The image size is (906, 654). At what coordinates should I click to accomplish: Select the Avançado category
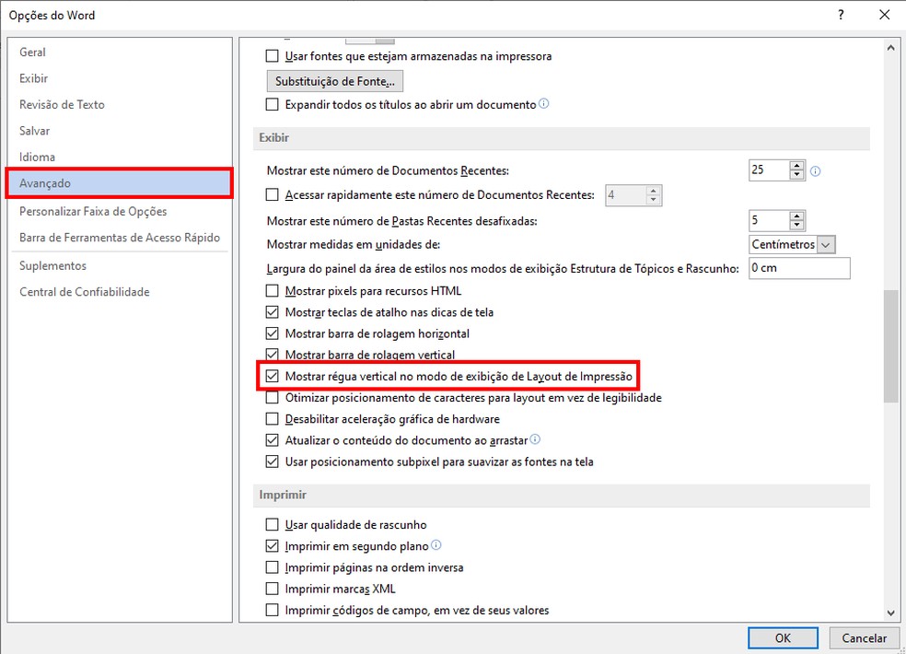coord(120,183)
